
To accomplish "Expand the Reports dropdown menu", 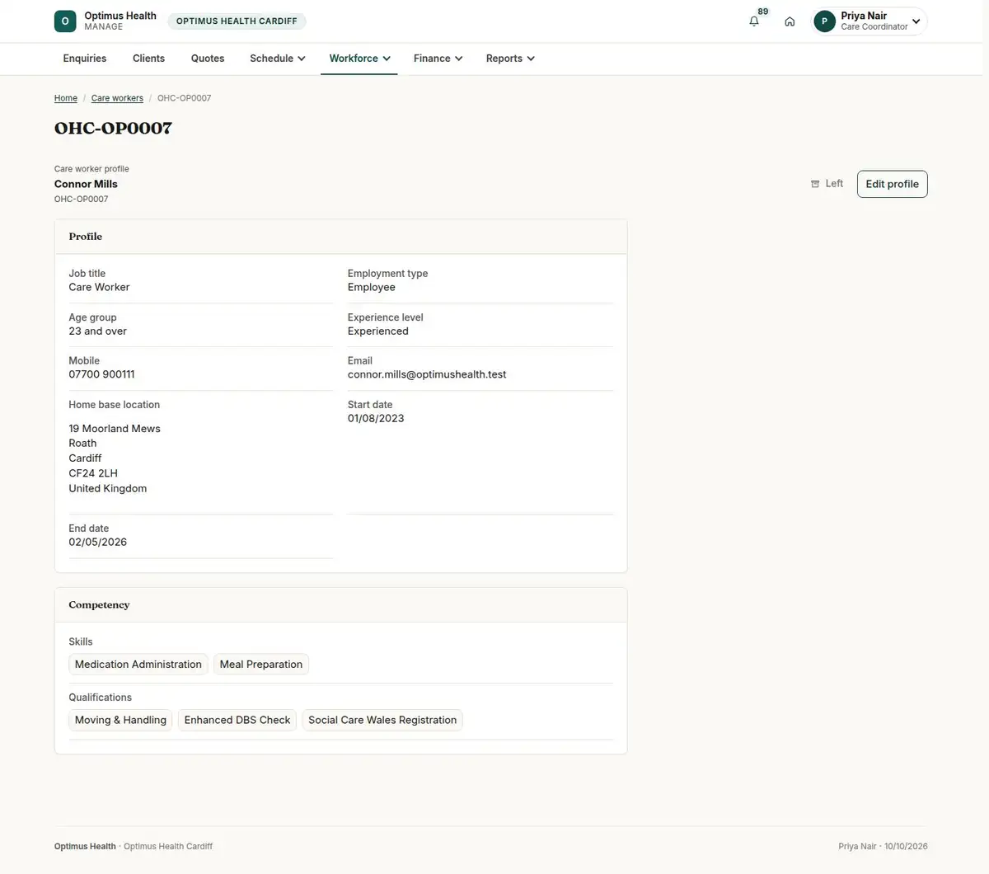I will [510, 59].
